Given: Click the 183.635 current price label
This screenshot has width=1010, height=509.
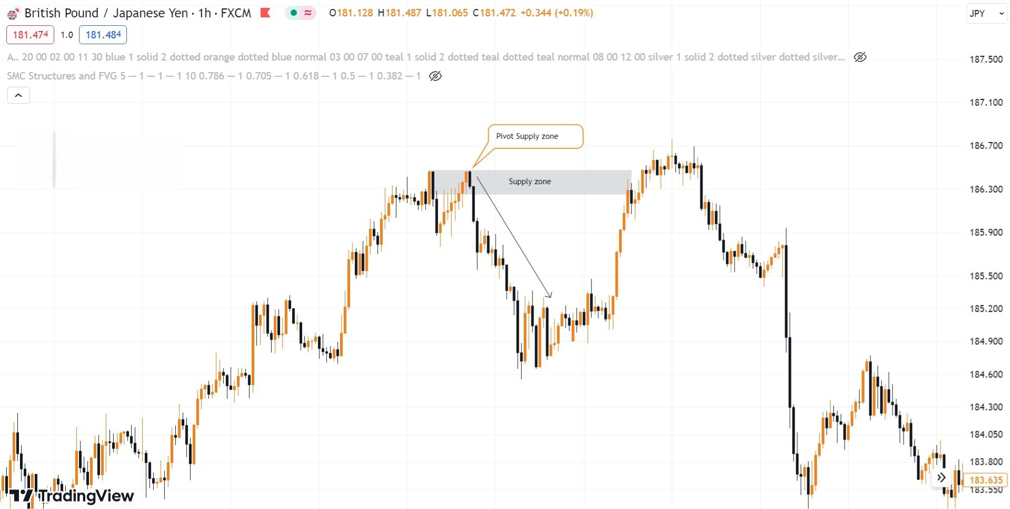Looking at the screenshot, I should (986, 480).
